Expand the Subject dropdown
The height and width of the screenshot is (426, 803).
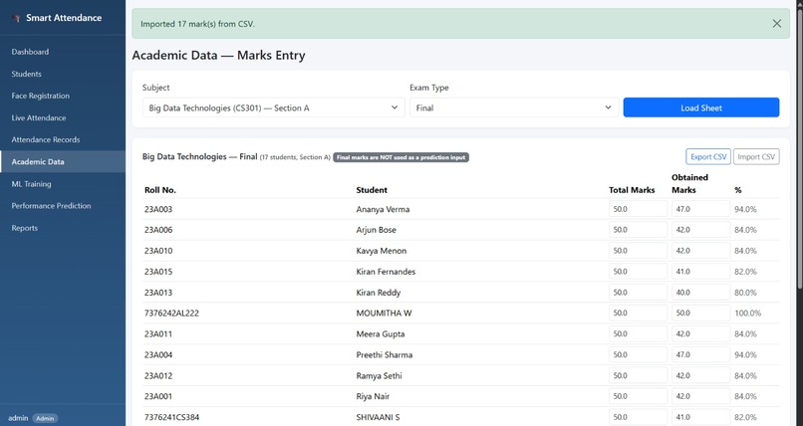pyautogui.click(x=273, y=107)
